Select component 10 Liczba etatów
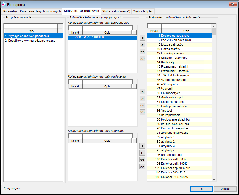Viewport: 239px width, 195px height. tap(180, 49)
